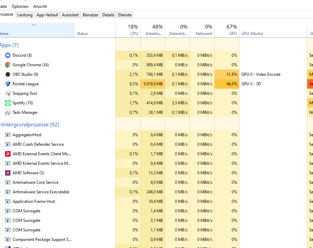Select the Spotify (10) process
The image size is (313, 248).
23,103
